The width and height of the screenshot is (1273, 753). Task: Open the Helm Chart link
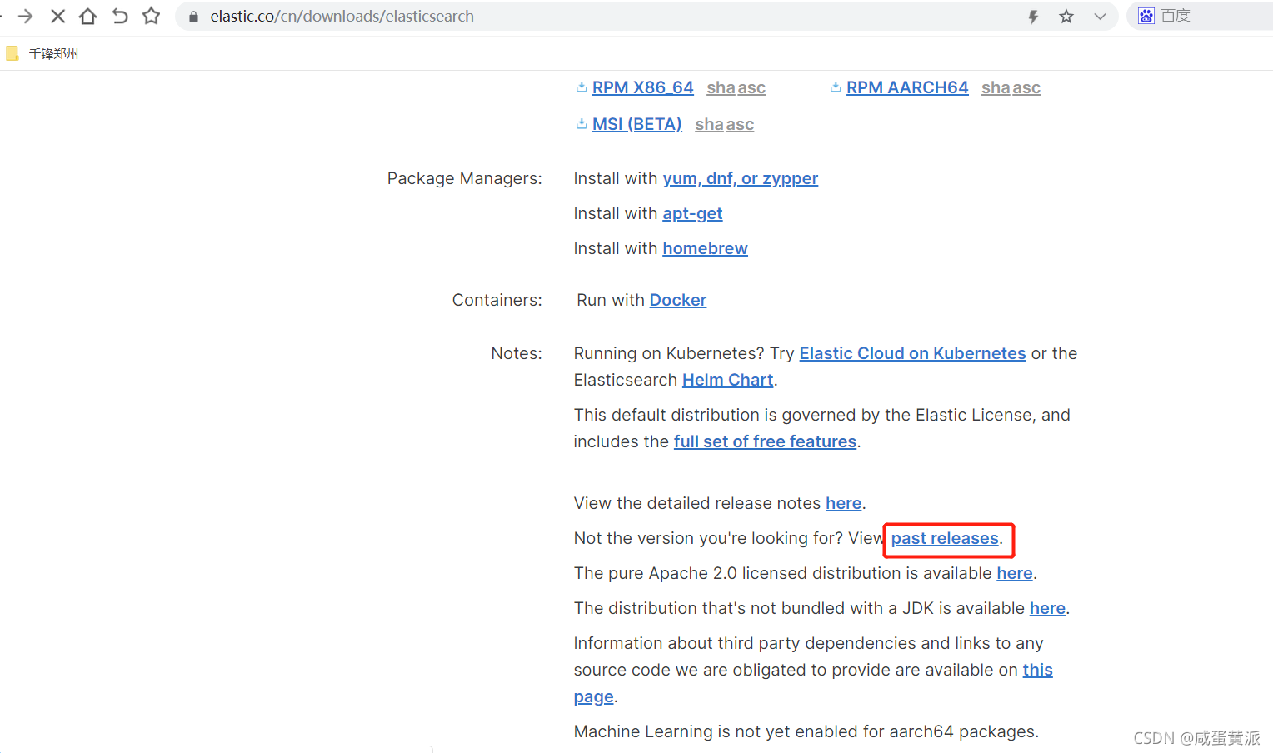tap(727, 380)
